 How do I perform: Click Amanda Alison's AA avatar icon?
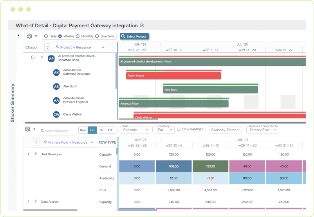[56, 100]
